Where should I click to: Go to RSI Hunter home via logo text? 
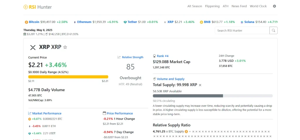point(40,7)
